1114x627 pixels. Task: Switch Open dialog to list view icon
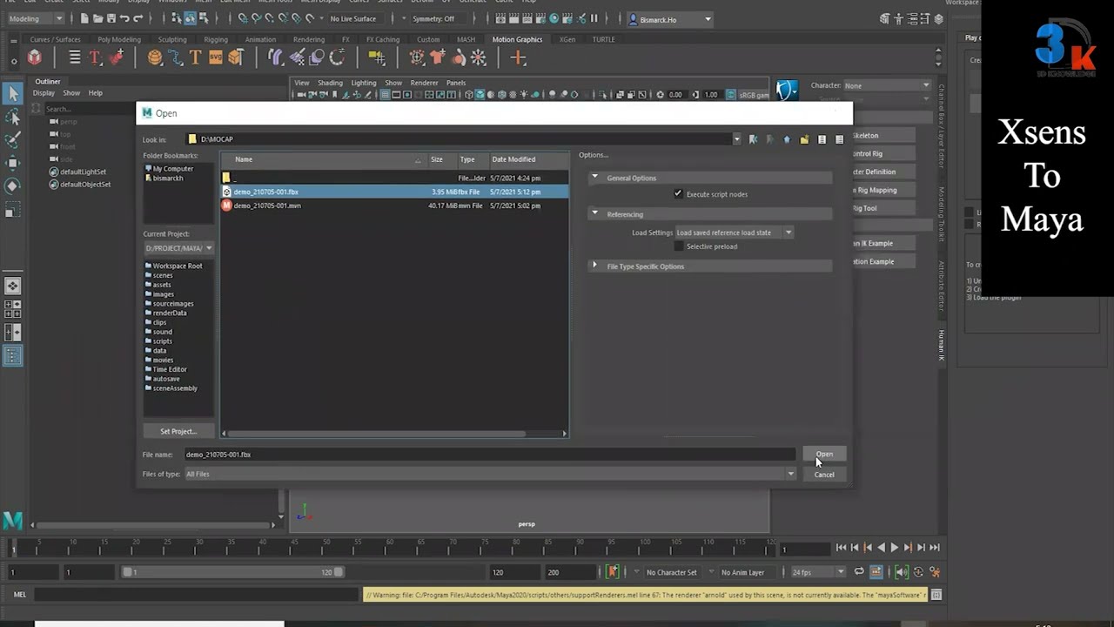pyautogui.click(x=822, y=139)
